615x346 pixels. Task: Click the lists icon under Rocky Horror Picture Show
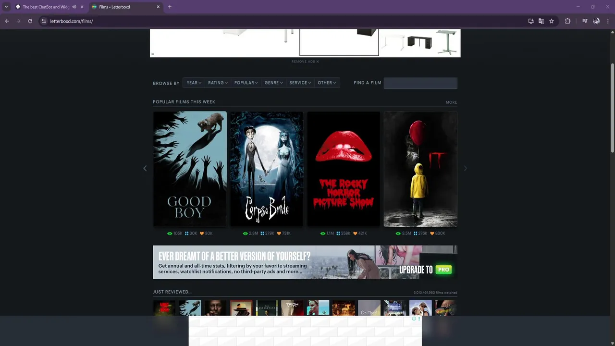(x=338, y=234)
